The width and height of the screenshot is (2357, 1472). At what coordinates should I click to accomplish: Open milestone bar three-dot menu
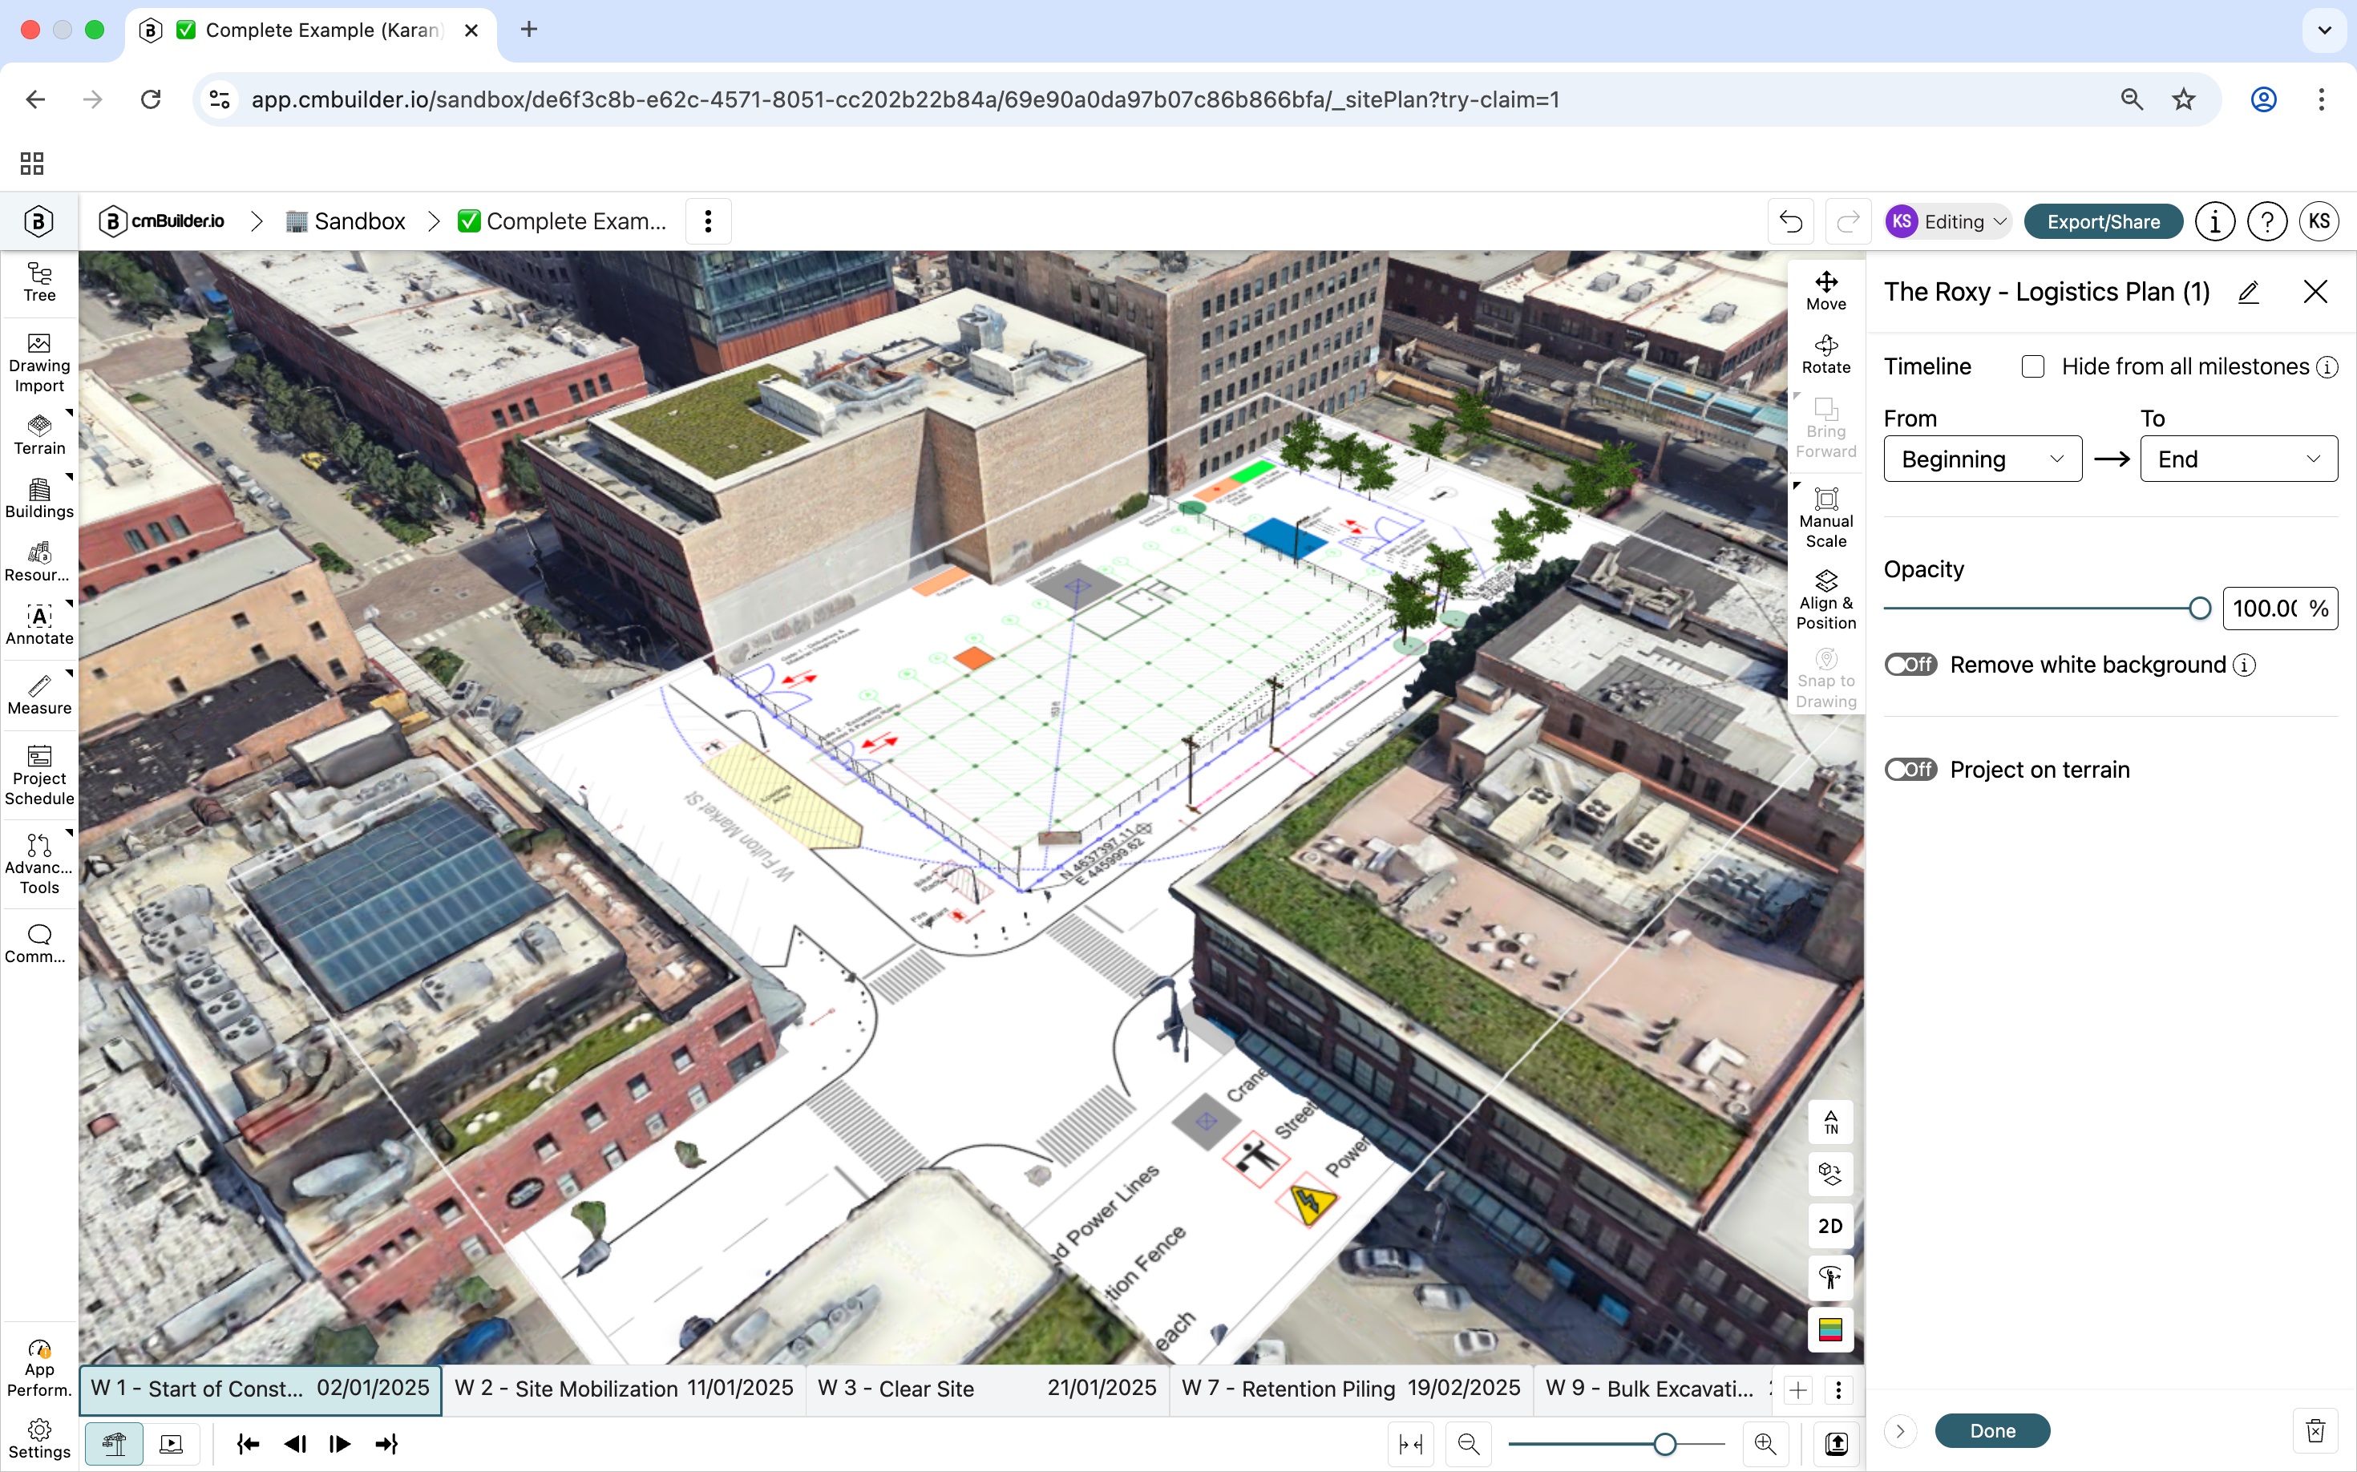point(1838,1390)
